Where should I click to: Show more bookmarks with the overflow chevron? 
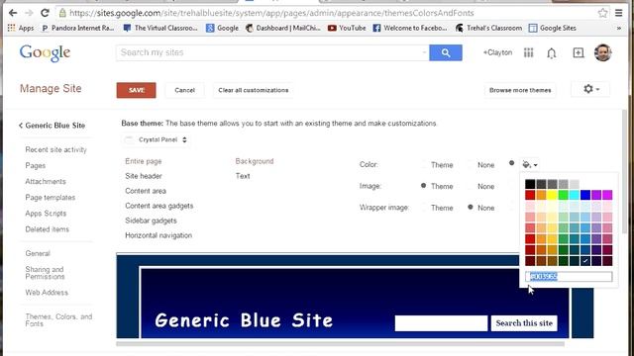tap(618, 28)
